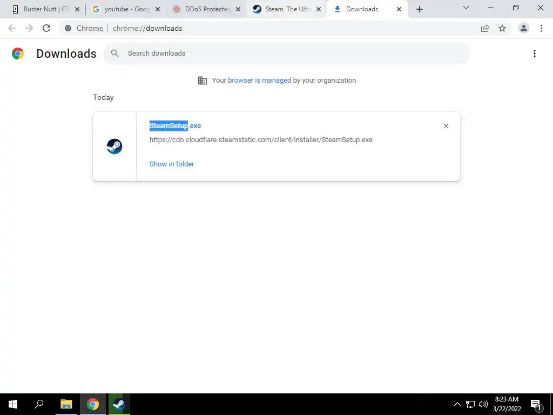Click the Steam file icon thumbnail

pos(114,146)
